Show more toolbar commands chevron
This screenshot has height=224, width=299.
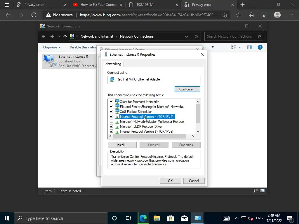tap(213, 47)
